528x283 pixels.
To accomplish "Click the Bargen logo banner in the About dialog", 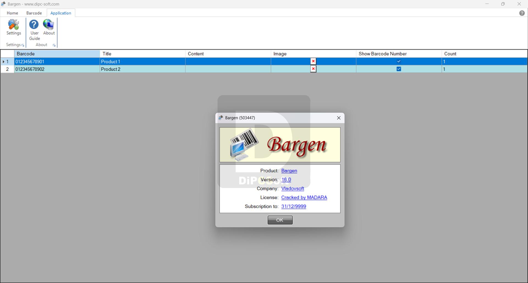I will coord(280,145).
